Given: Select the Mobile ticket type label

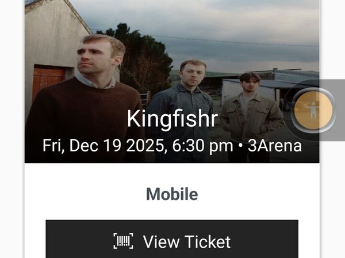Looking at the screenshot, I should pos(172,194).
